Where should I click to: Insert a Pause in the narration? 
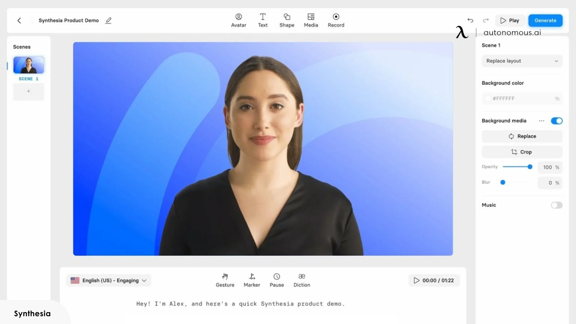[x=277, y=280]
